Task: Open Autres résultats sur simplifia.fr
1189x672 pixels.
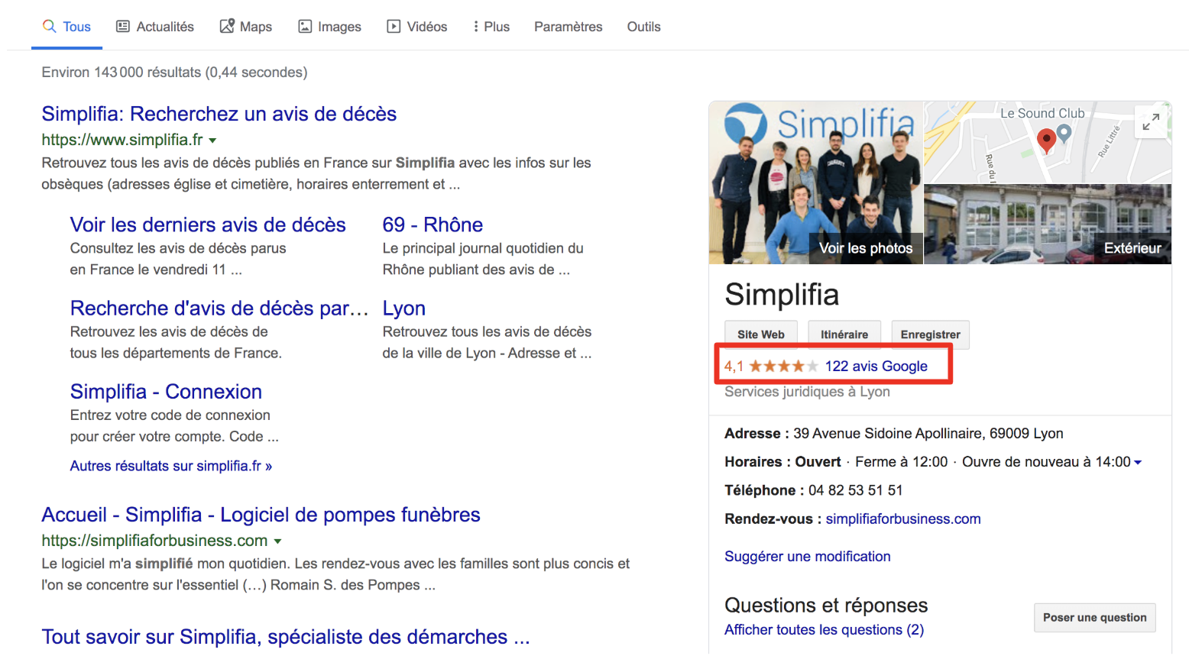Action: tap(171, 466)
